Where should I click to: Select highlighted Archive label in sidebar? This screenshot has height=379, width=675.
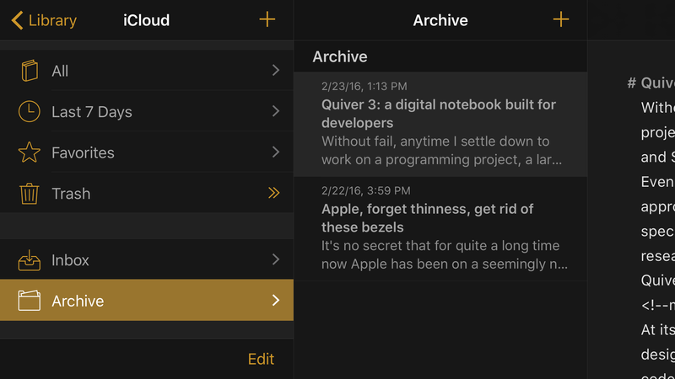click(x=78, y=301)
